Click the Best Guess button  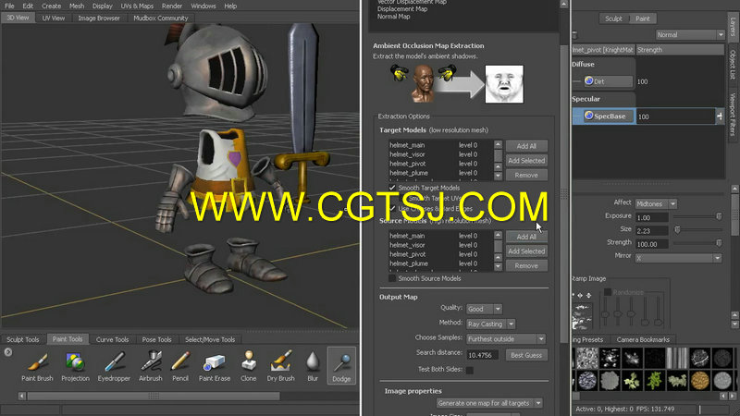[x=526, y=355]
